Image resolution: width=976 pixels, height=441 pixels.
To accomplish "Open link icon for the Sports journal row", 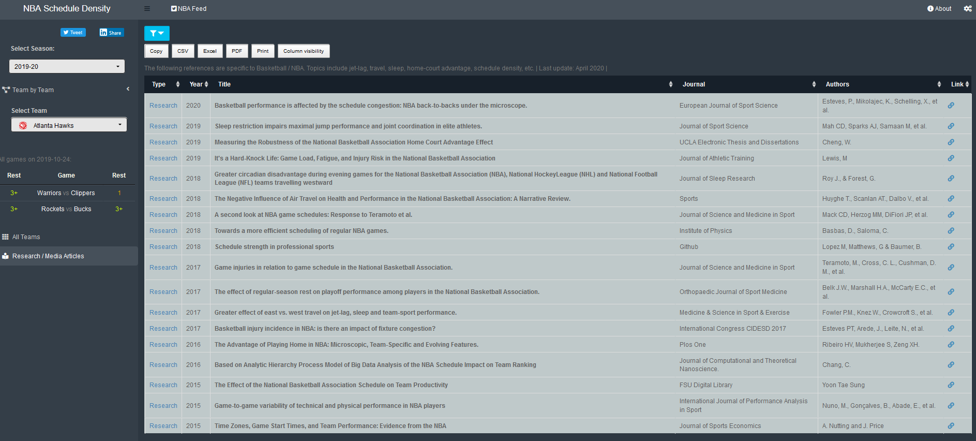I will pos(951,199).
